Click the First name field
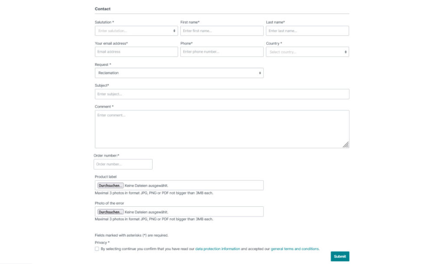 pyautogui.click(x=222, y=31)
